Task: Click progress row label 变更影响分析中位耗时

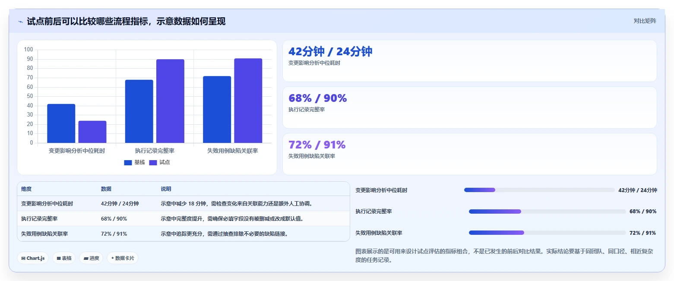Action: (x=381, y=190)
